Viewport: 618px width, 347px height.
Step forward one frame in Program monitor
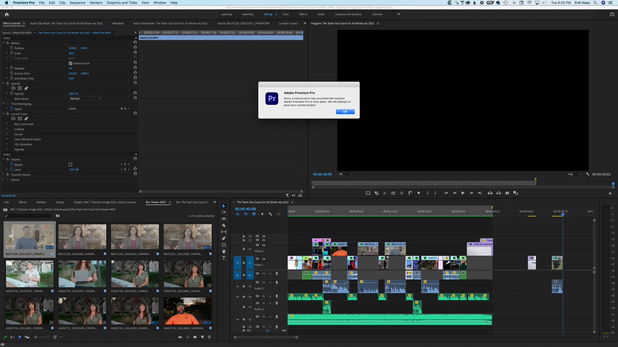point(472,193)
